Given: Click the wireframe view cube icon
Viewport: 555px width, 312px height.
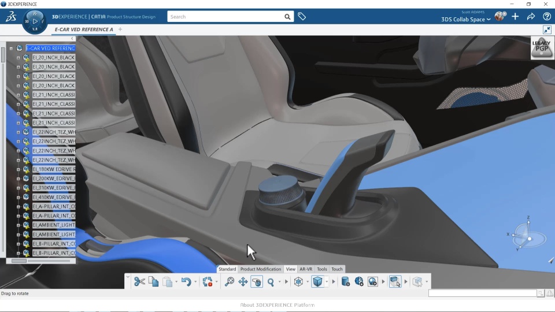Looking at the screenshot, I should [x=298, y=281].
